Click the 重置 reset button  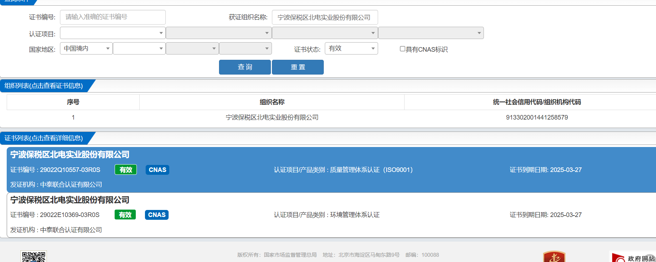coord(298,67)
